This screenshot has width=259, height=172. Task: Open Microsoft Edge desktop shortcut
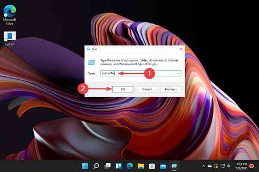(x=10, y=11)
